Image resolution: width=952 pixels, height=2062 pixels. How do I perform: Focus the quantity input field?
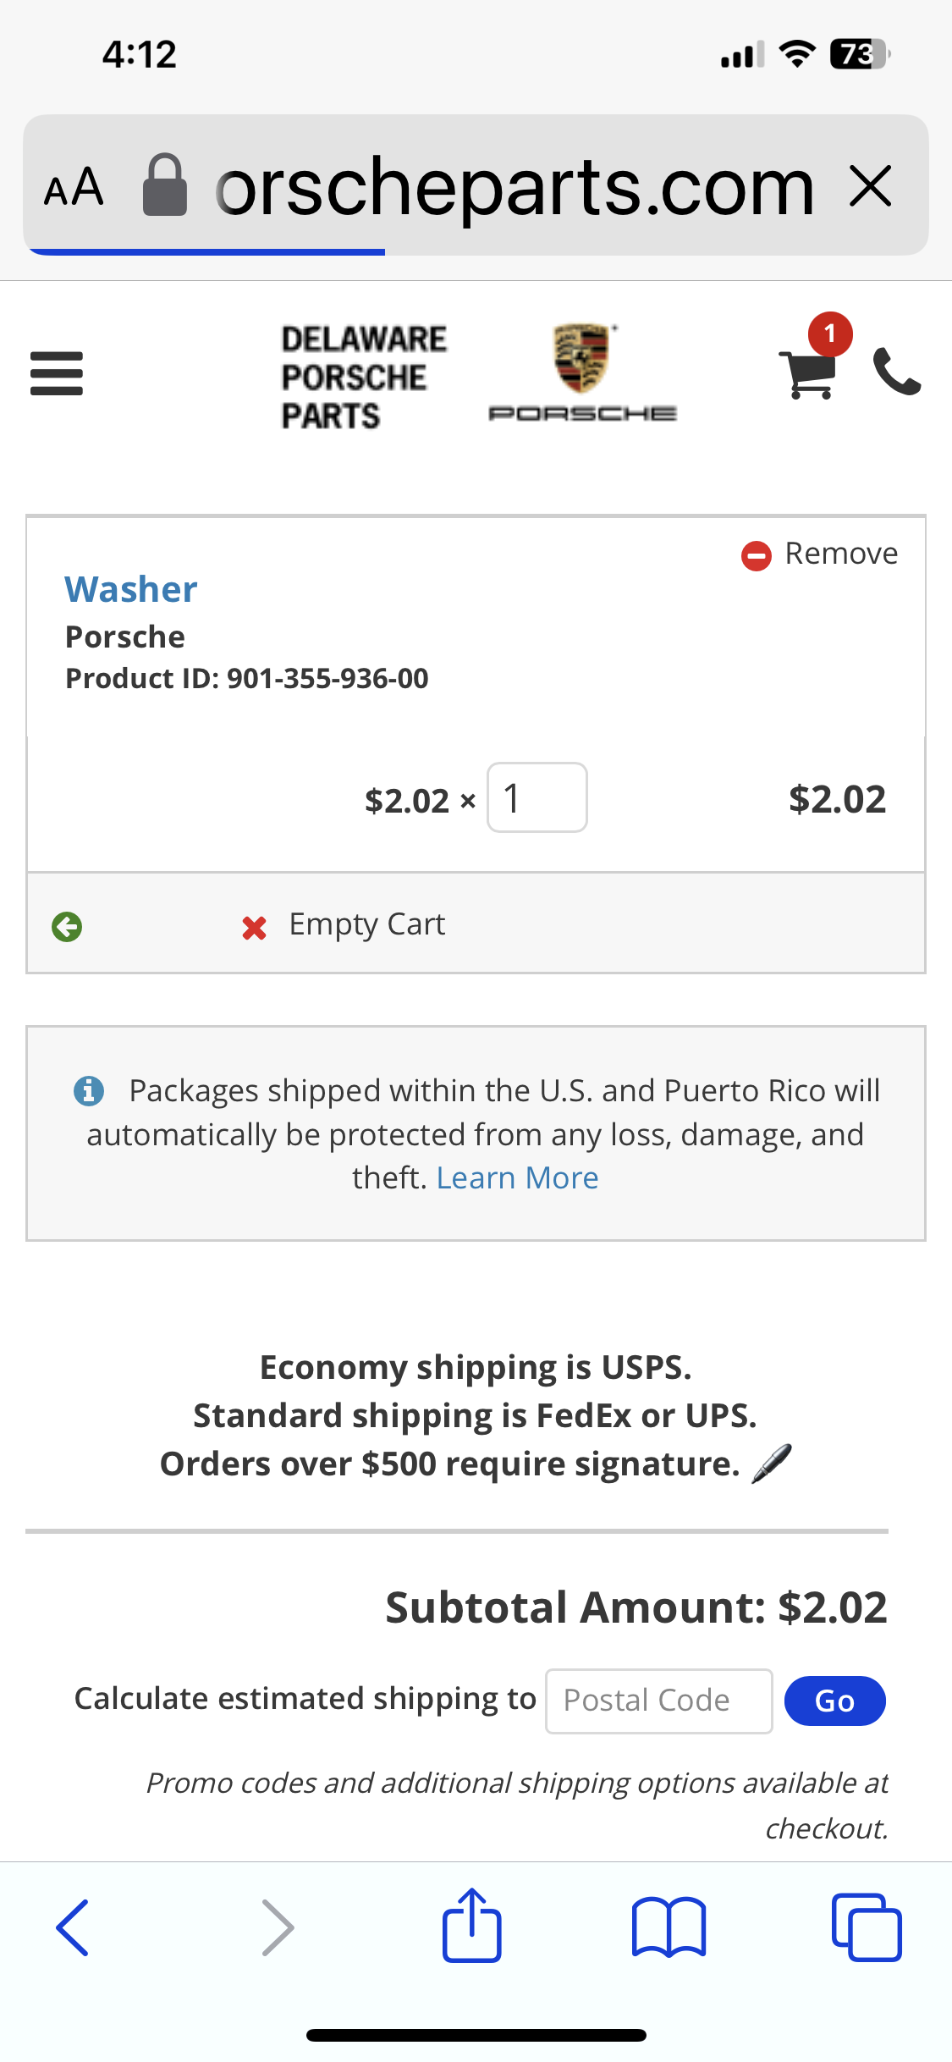point(537,798)
